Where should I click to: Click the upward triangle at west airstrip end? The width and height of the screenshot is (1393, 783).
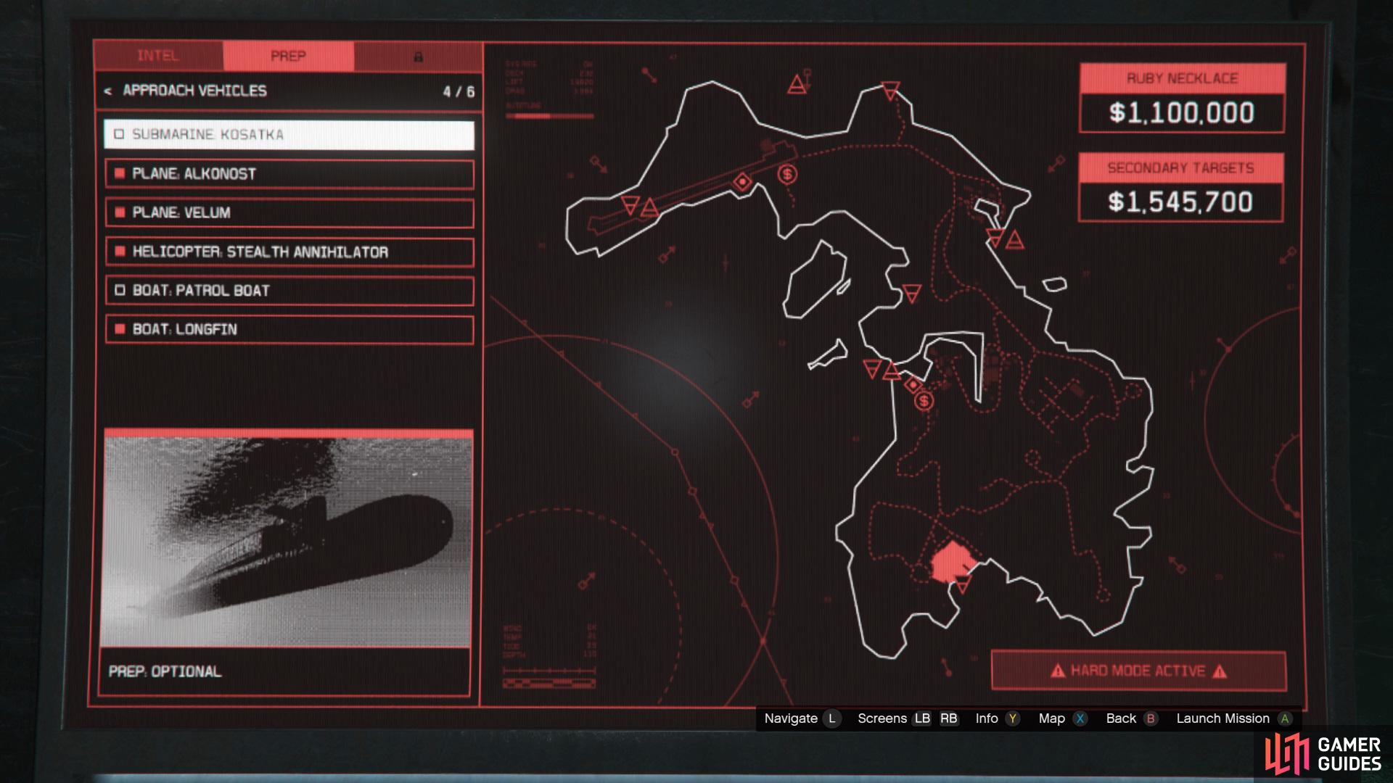(x=649, y=208)
